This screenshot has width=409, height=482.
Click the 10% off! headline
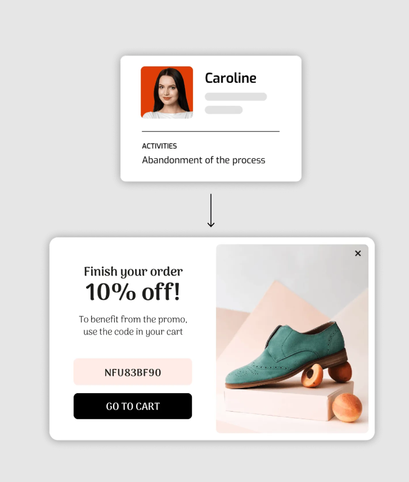(x=133, y=291)
